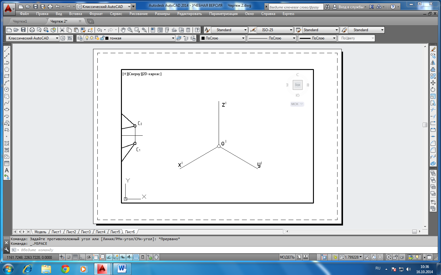Open the Help question mark icon in toolbar
The image size is (441, 275).
tap(198, 30)
